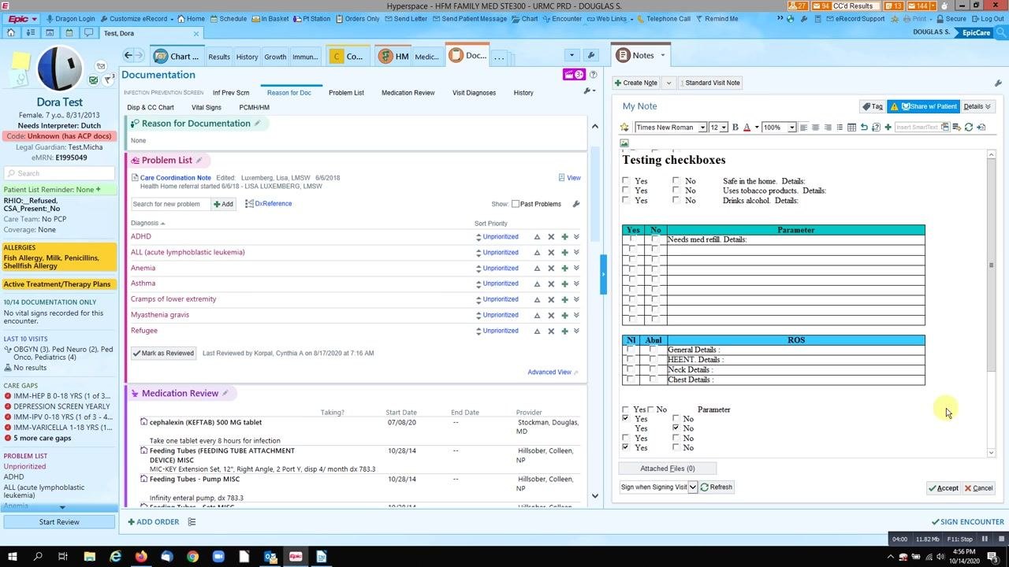Click the back arrow in chart navigation
Image resolution: width=1009 pixels, height=567 pixels.
click(129, 56)
